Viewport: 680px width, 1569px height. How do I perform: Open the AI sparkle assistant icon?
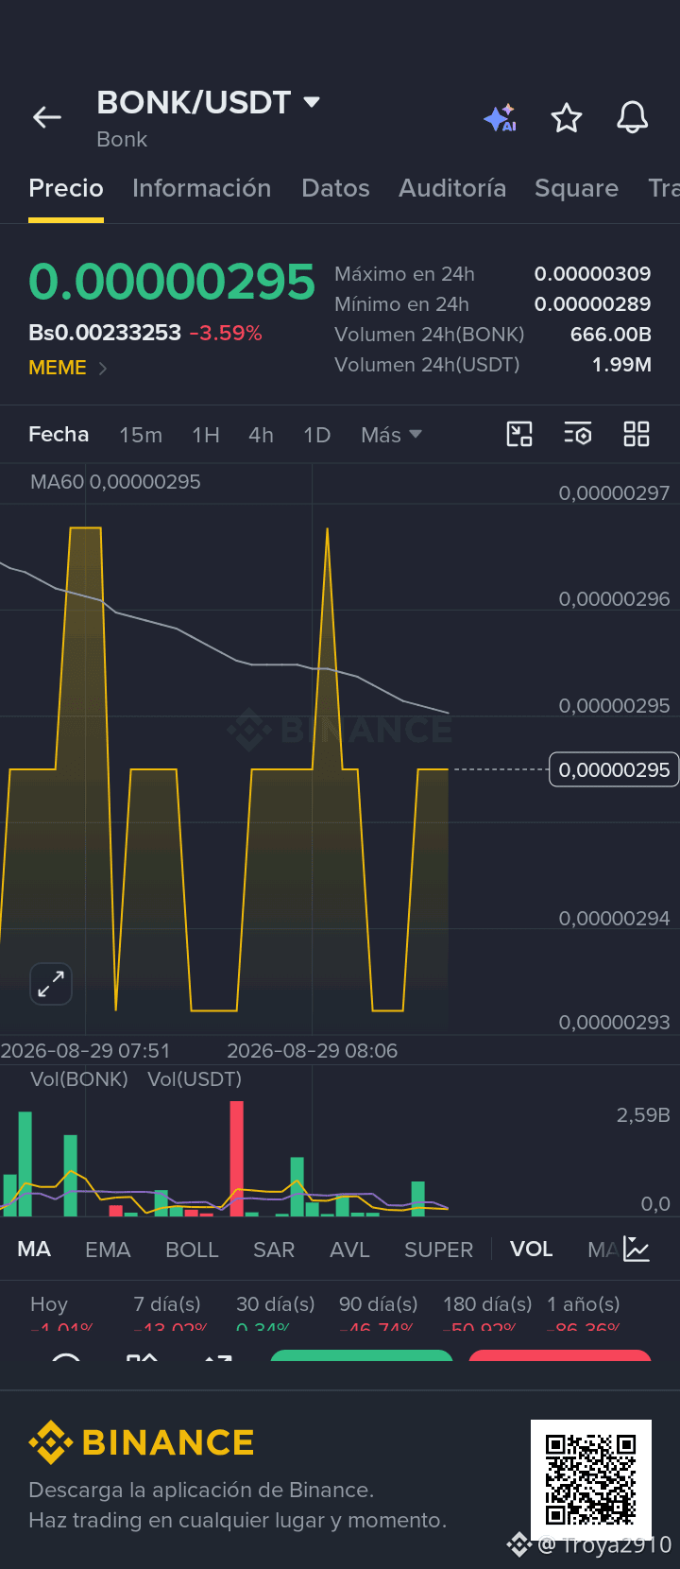(x=500, y=118)
